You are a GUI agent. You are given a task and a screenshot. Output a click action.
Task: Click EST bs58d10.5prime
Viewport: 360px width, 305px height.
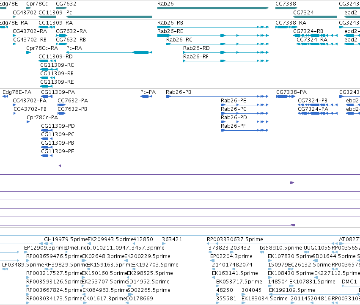(281, 248)
